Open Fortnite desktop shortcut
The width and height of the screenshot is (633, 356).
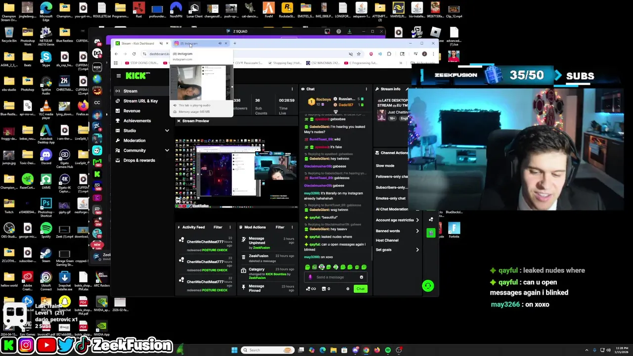(454, 230)
